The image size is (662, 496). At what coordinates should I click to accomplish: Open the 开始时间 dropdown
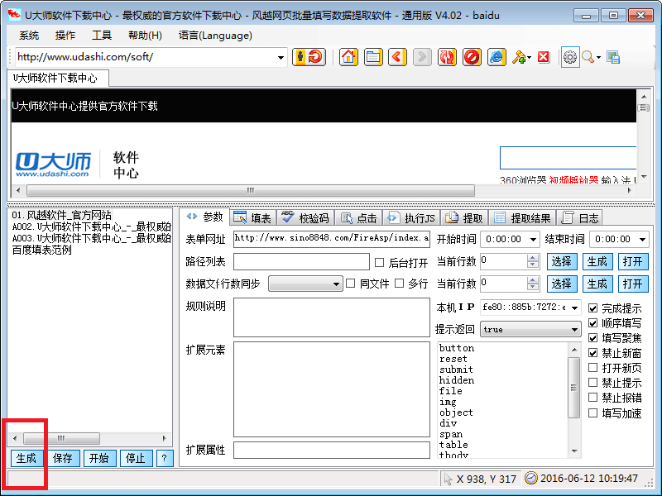533,240
